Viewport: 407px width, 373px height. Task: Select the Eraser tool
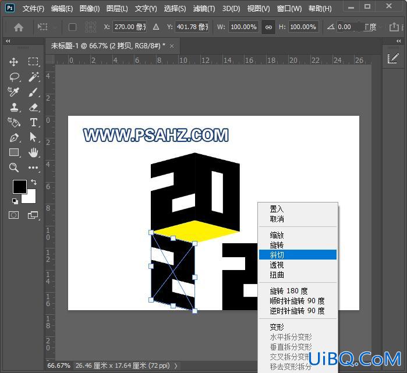34,107
